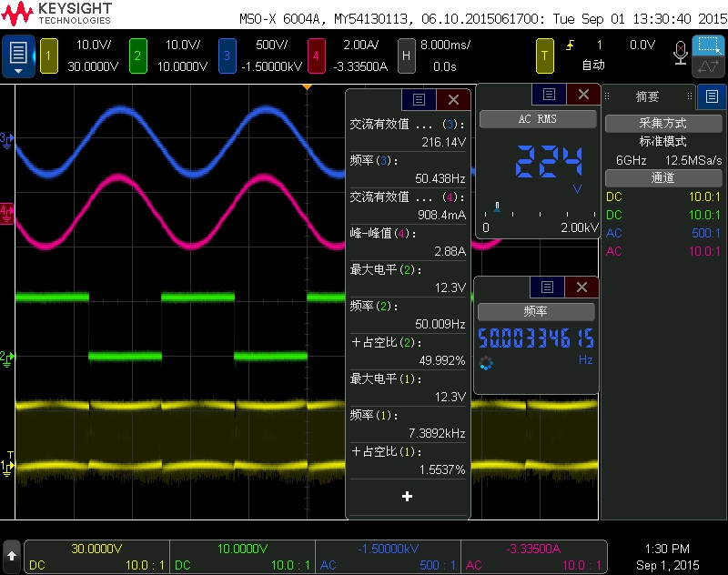Click channel 1 scale 10.0V/ value
The image size is (728, 575).
(x=94, y=45)
